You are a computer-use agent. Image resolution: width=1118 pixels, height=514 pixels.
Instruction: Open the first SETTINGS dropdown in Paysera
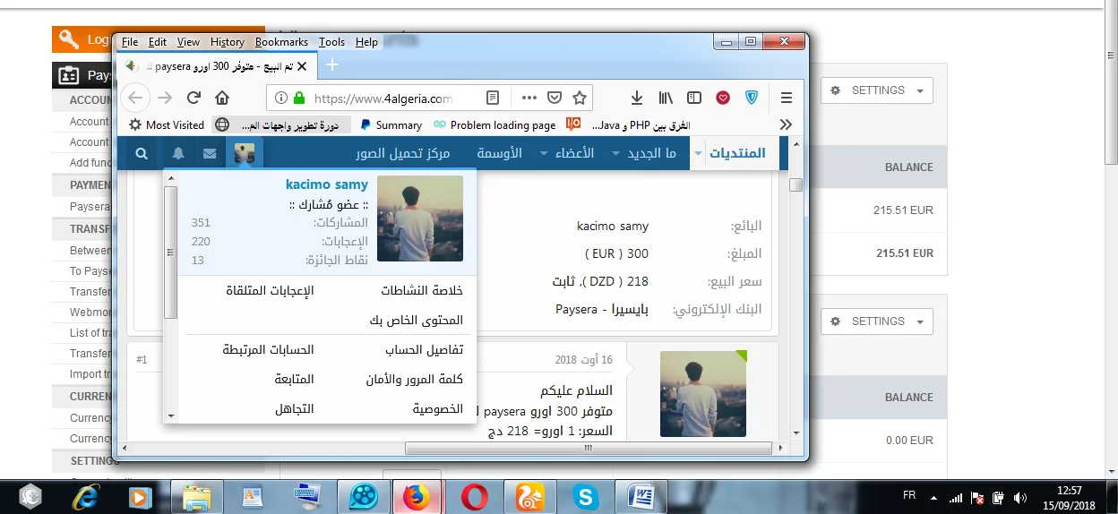tap(876, 90)
